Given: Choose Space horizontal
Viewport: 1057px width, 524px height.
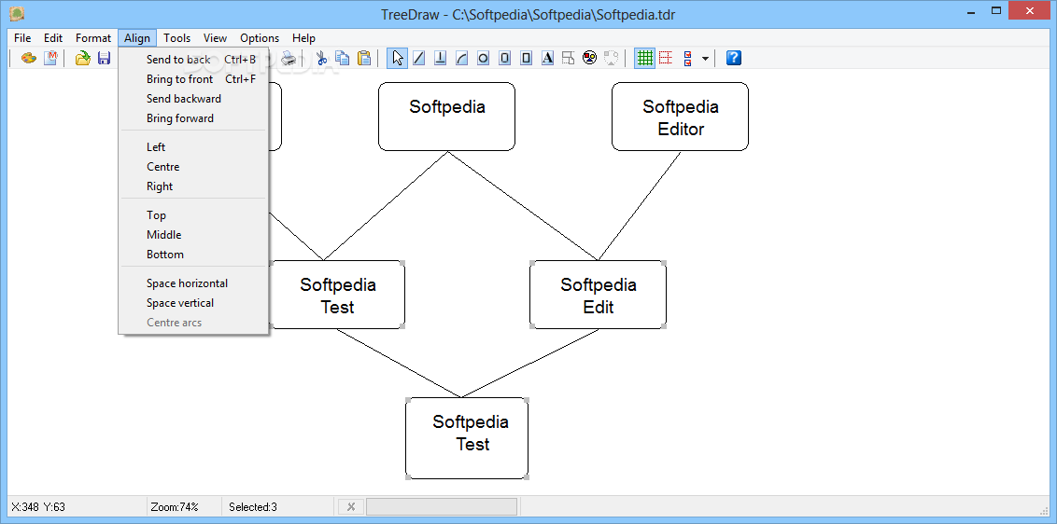Looking at the screenshot, I should pyautogui.click(x=194, y=283).
